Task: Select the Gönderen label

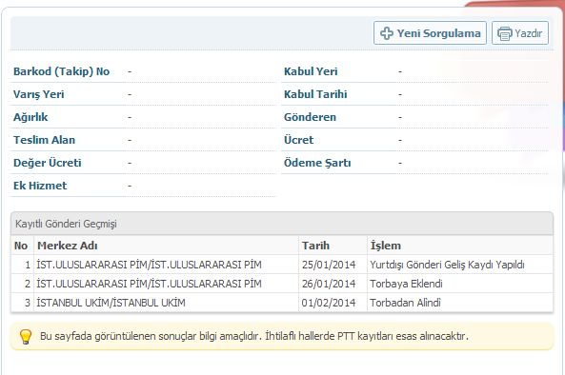Action: (x=310, y=117)
